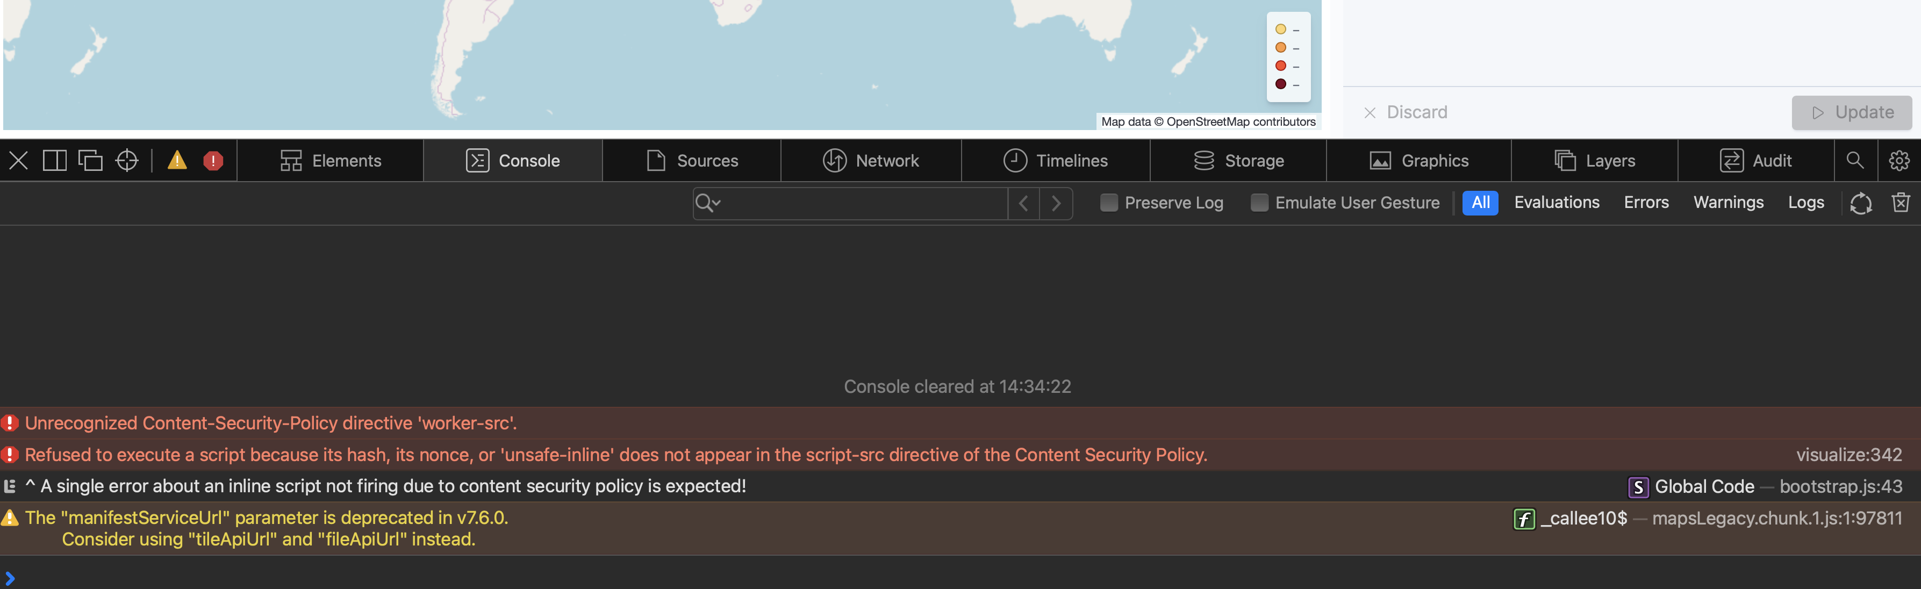1921x589 pixels.
Task: Open the yellow warnings badge
Action: point(177,160)
